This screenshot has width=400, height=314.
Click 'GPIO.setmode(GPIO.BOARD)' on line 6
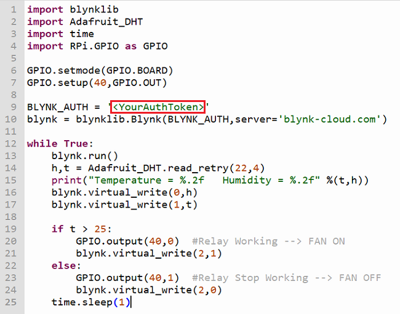[x=100, y=71]
